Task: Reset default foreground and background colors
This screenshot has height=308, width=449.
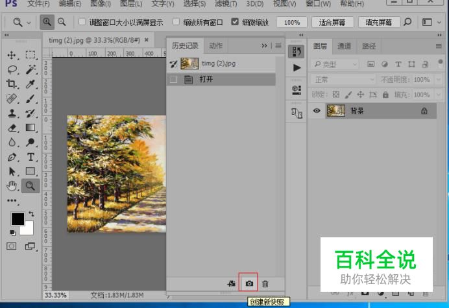Action: 12,233
